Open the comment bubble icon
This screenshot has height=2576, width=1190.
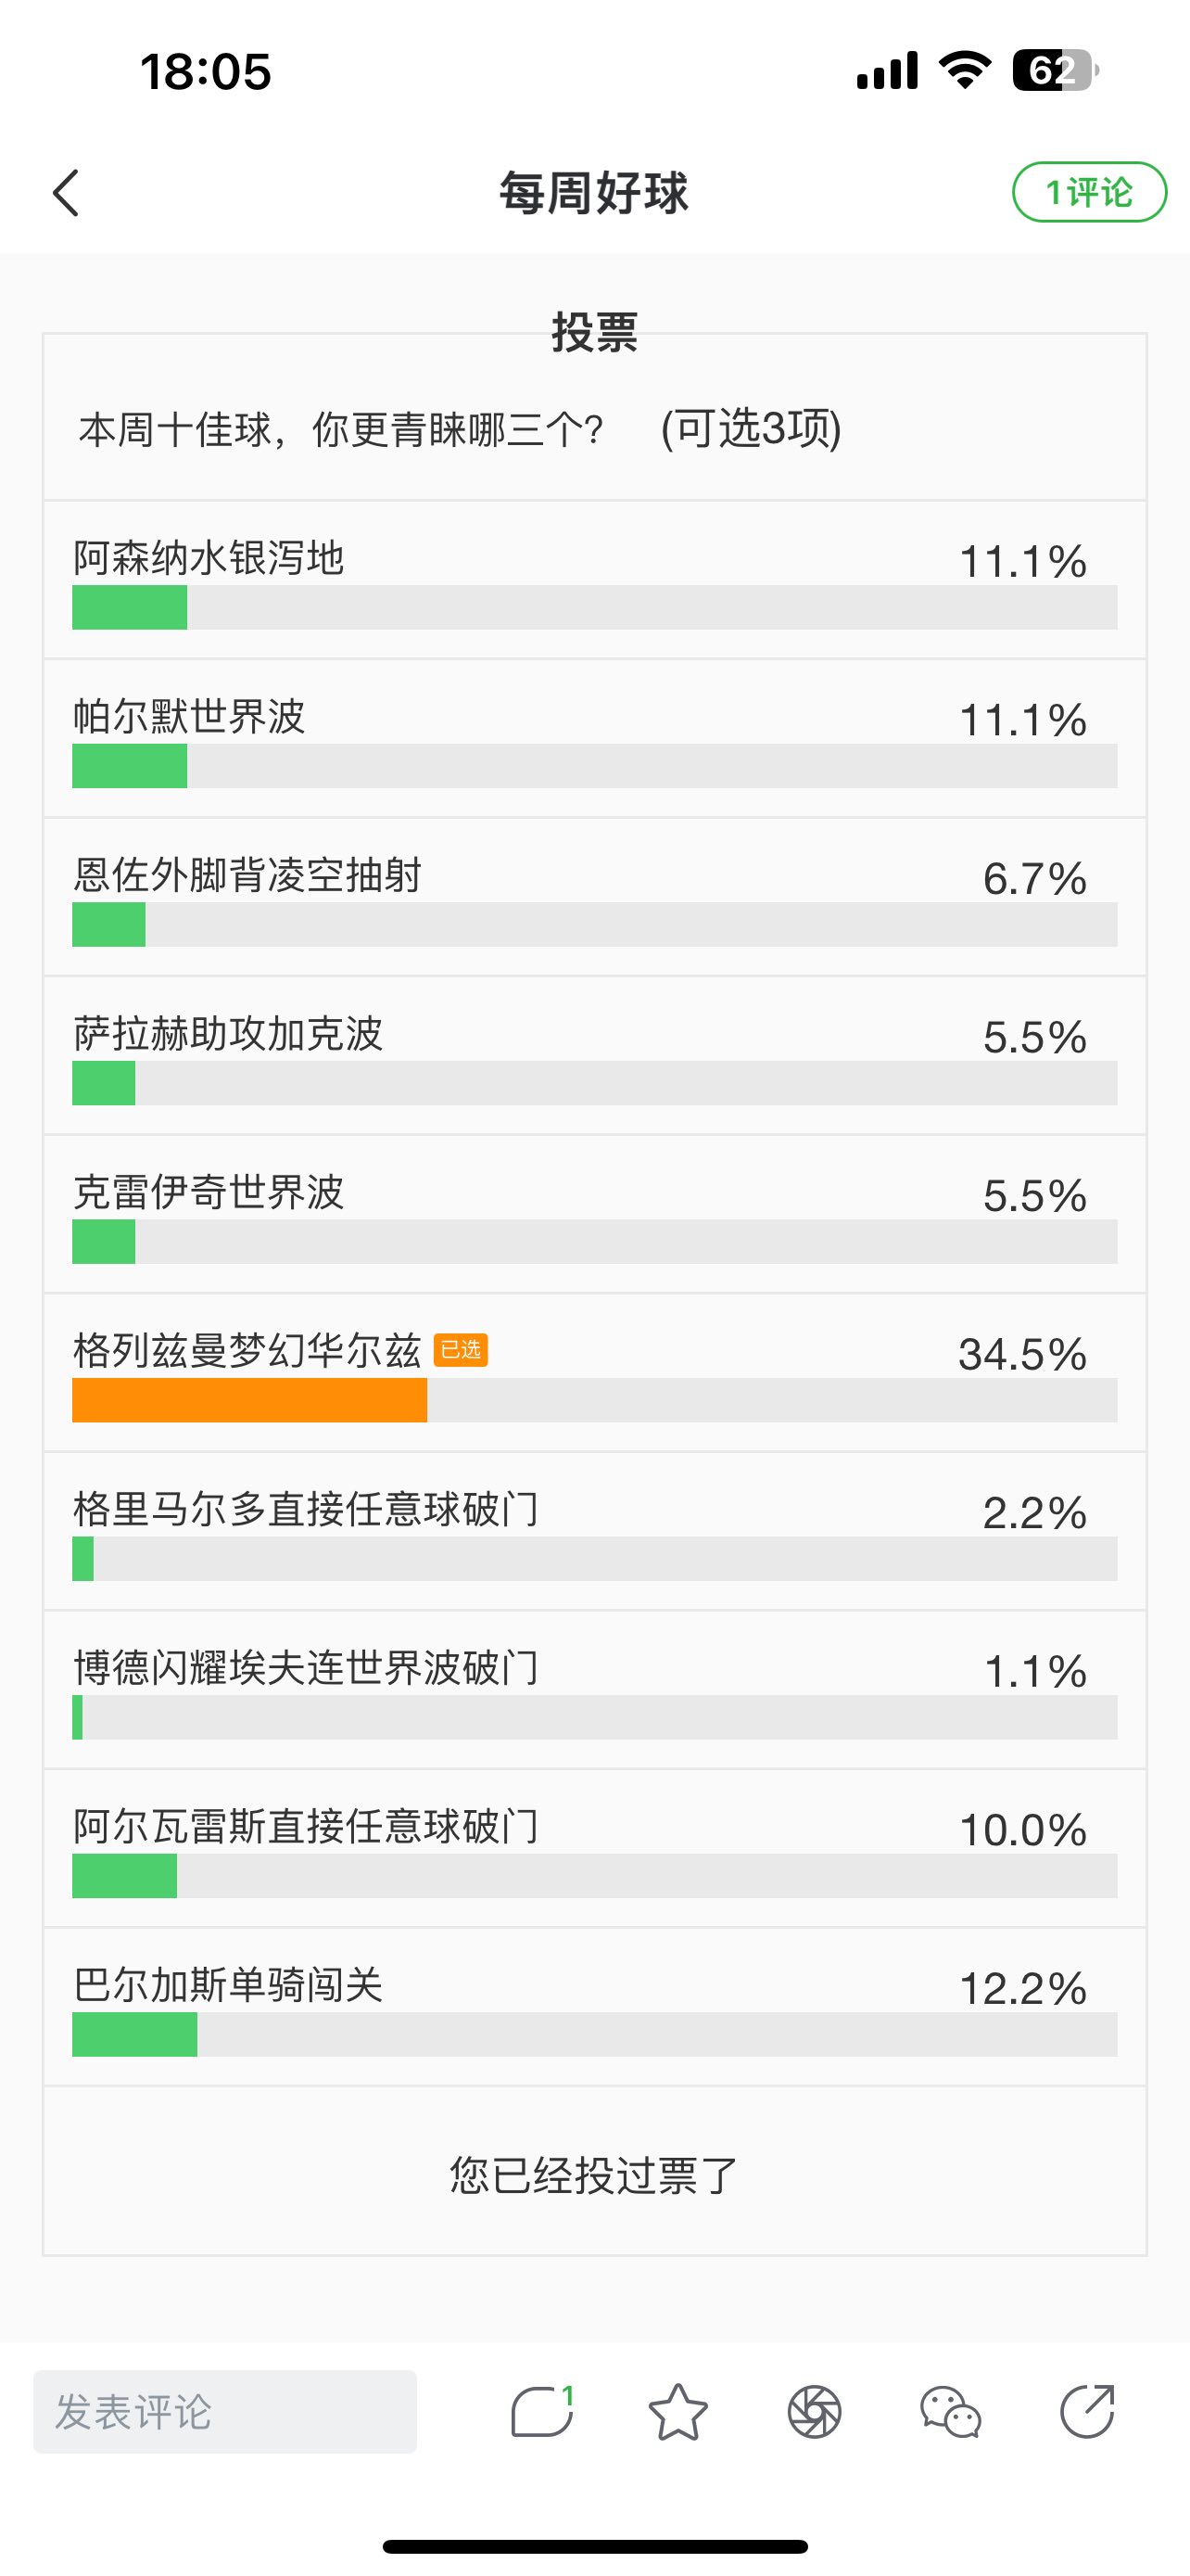click(541, 2411)
